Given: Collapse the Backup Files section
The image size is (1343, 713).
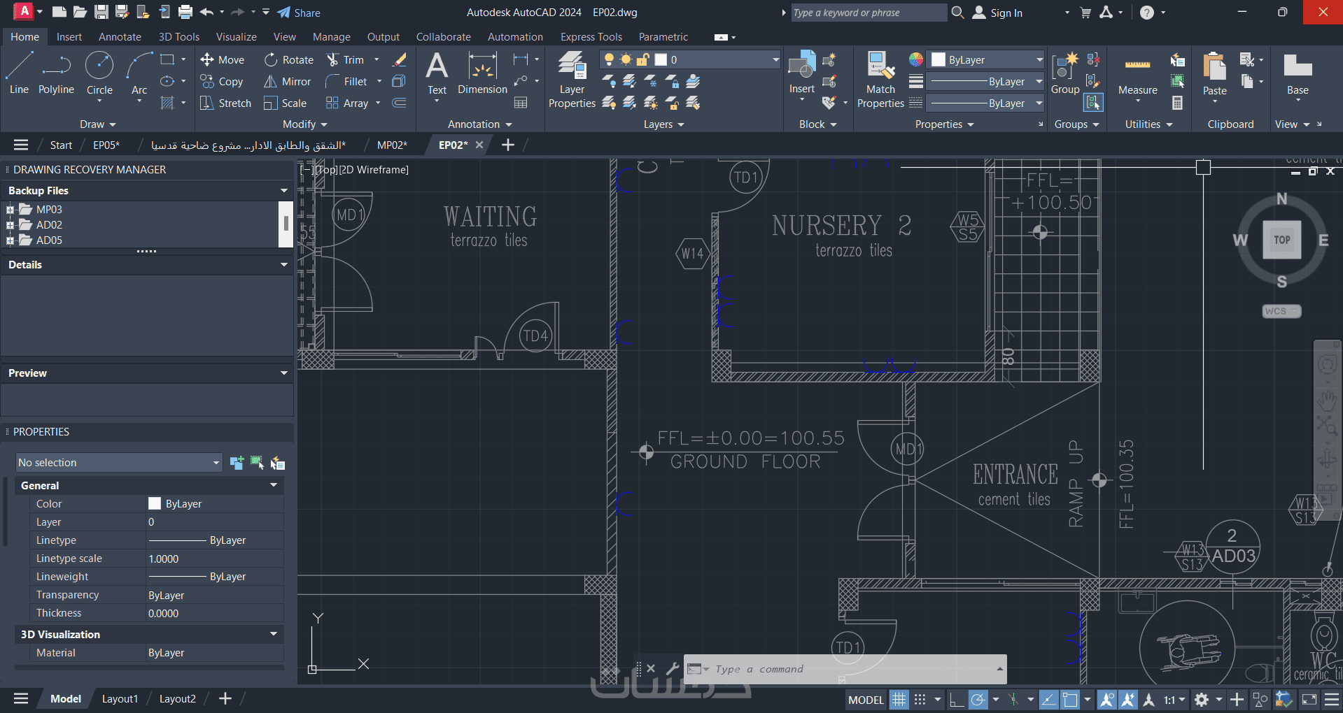Looking at the screenshot, I should (x=284, y=190).
